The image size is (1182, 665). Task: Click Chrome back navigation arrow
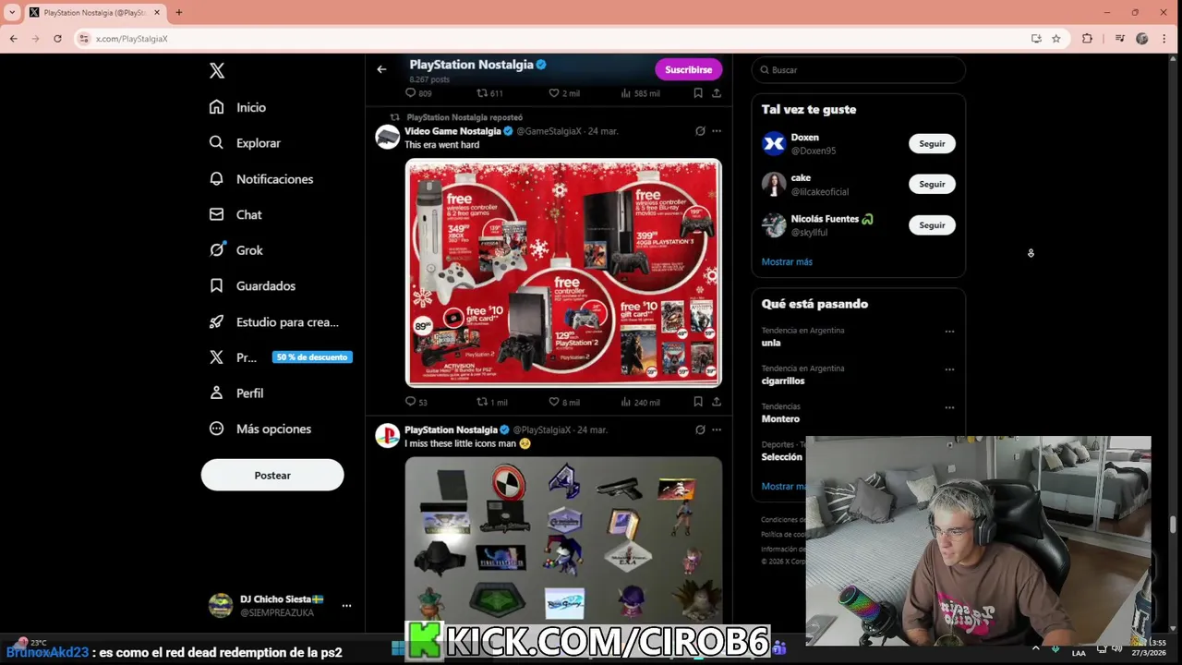(x=14, y=39)
